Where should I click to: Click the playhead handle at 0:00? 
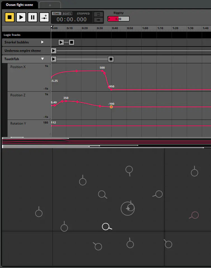coord(52,27)
